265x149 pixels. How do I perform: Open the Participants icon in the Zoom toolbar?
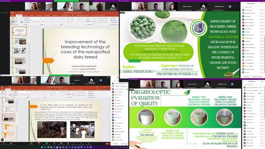[31, 144]
